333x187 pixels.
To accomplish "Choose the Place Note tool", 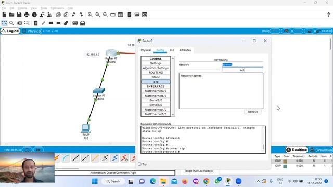I will point(36,23).
